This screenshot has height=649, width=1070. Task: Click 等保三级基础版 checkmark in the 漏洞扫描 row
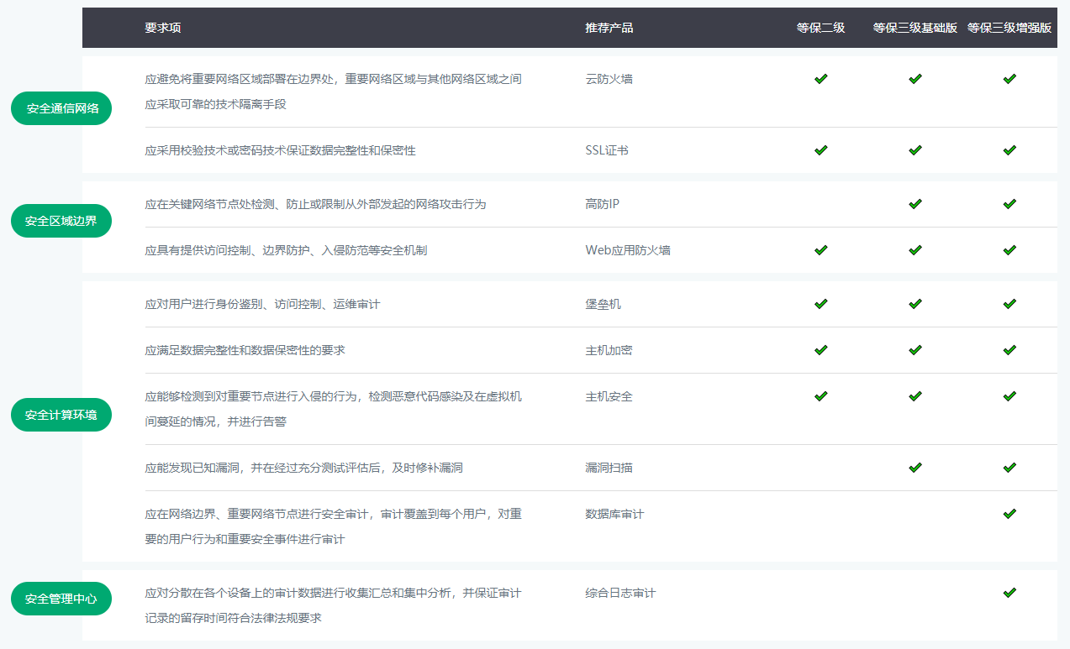[915, 468]
